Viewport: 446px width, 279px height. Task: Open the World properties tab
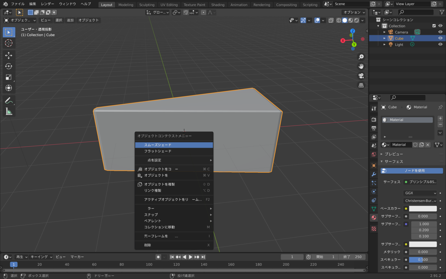tap(374, 154)
